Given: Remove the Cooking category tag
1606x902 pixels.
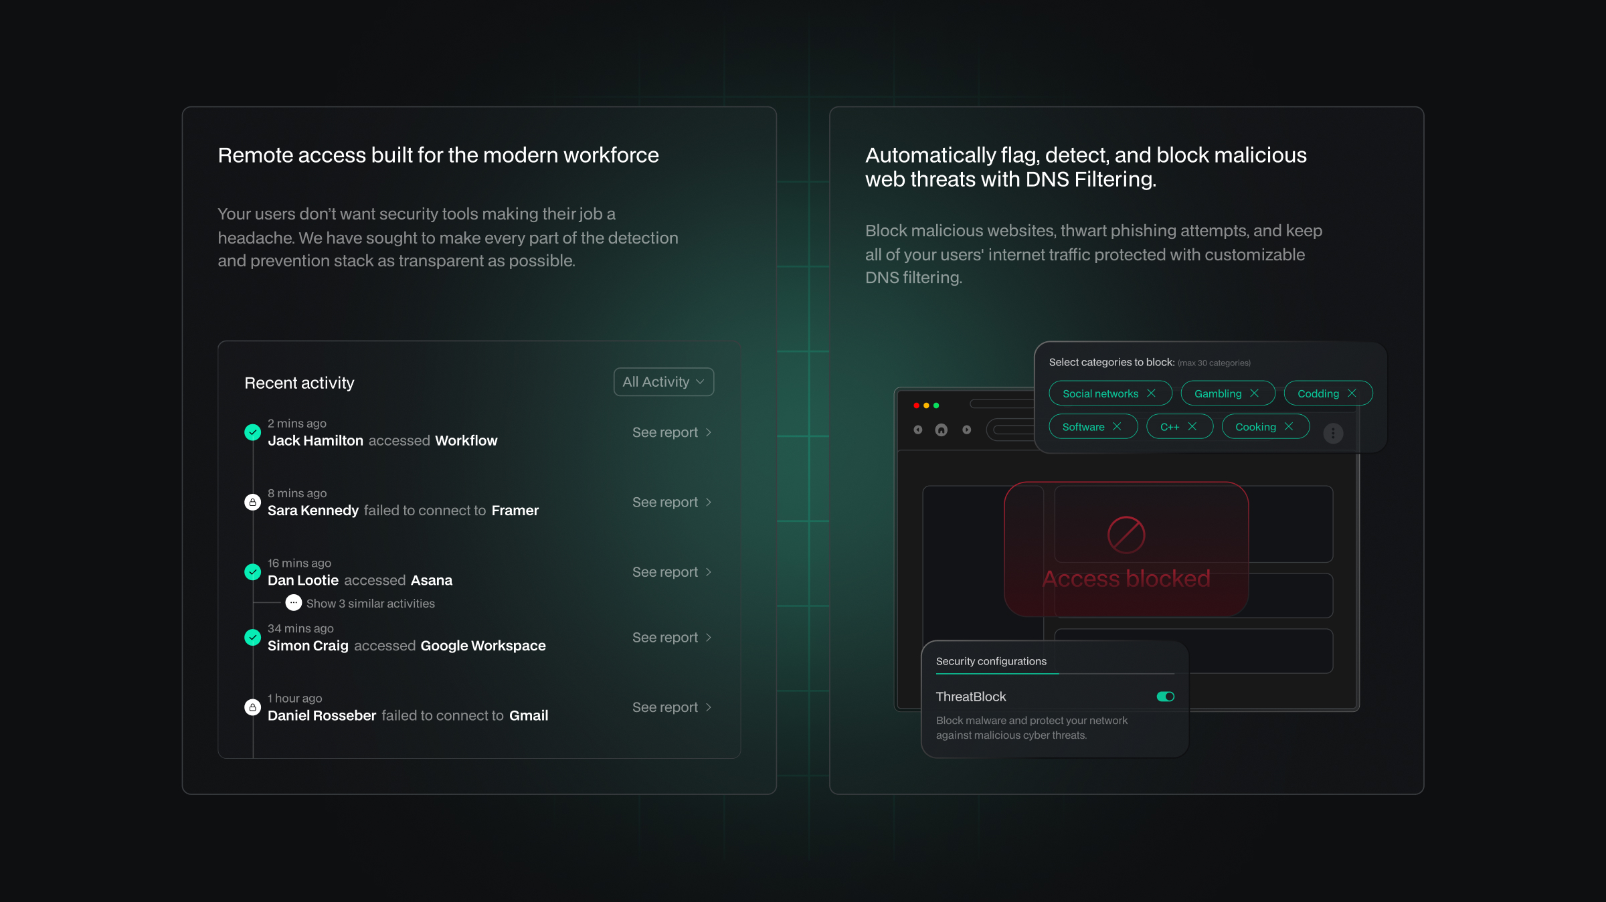Looking at the screenshot, I should [x=1288, y=427].
